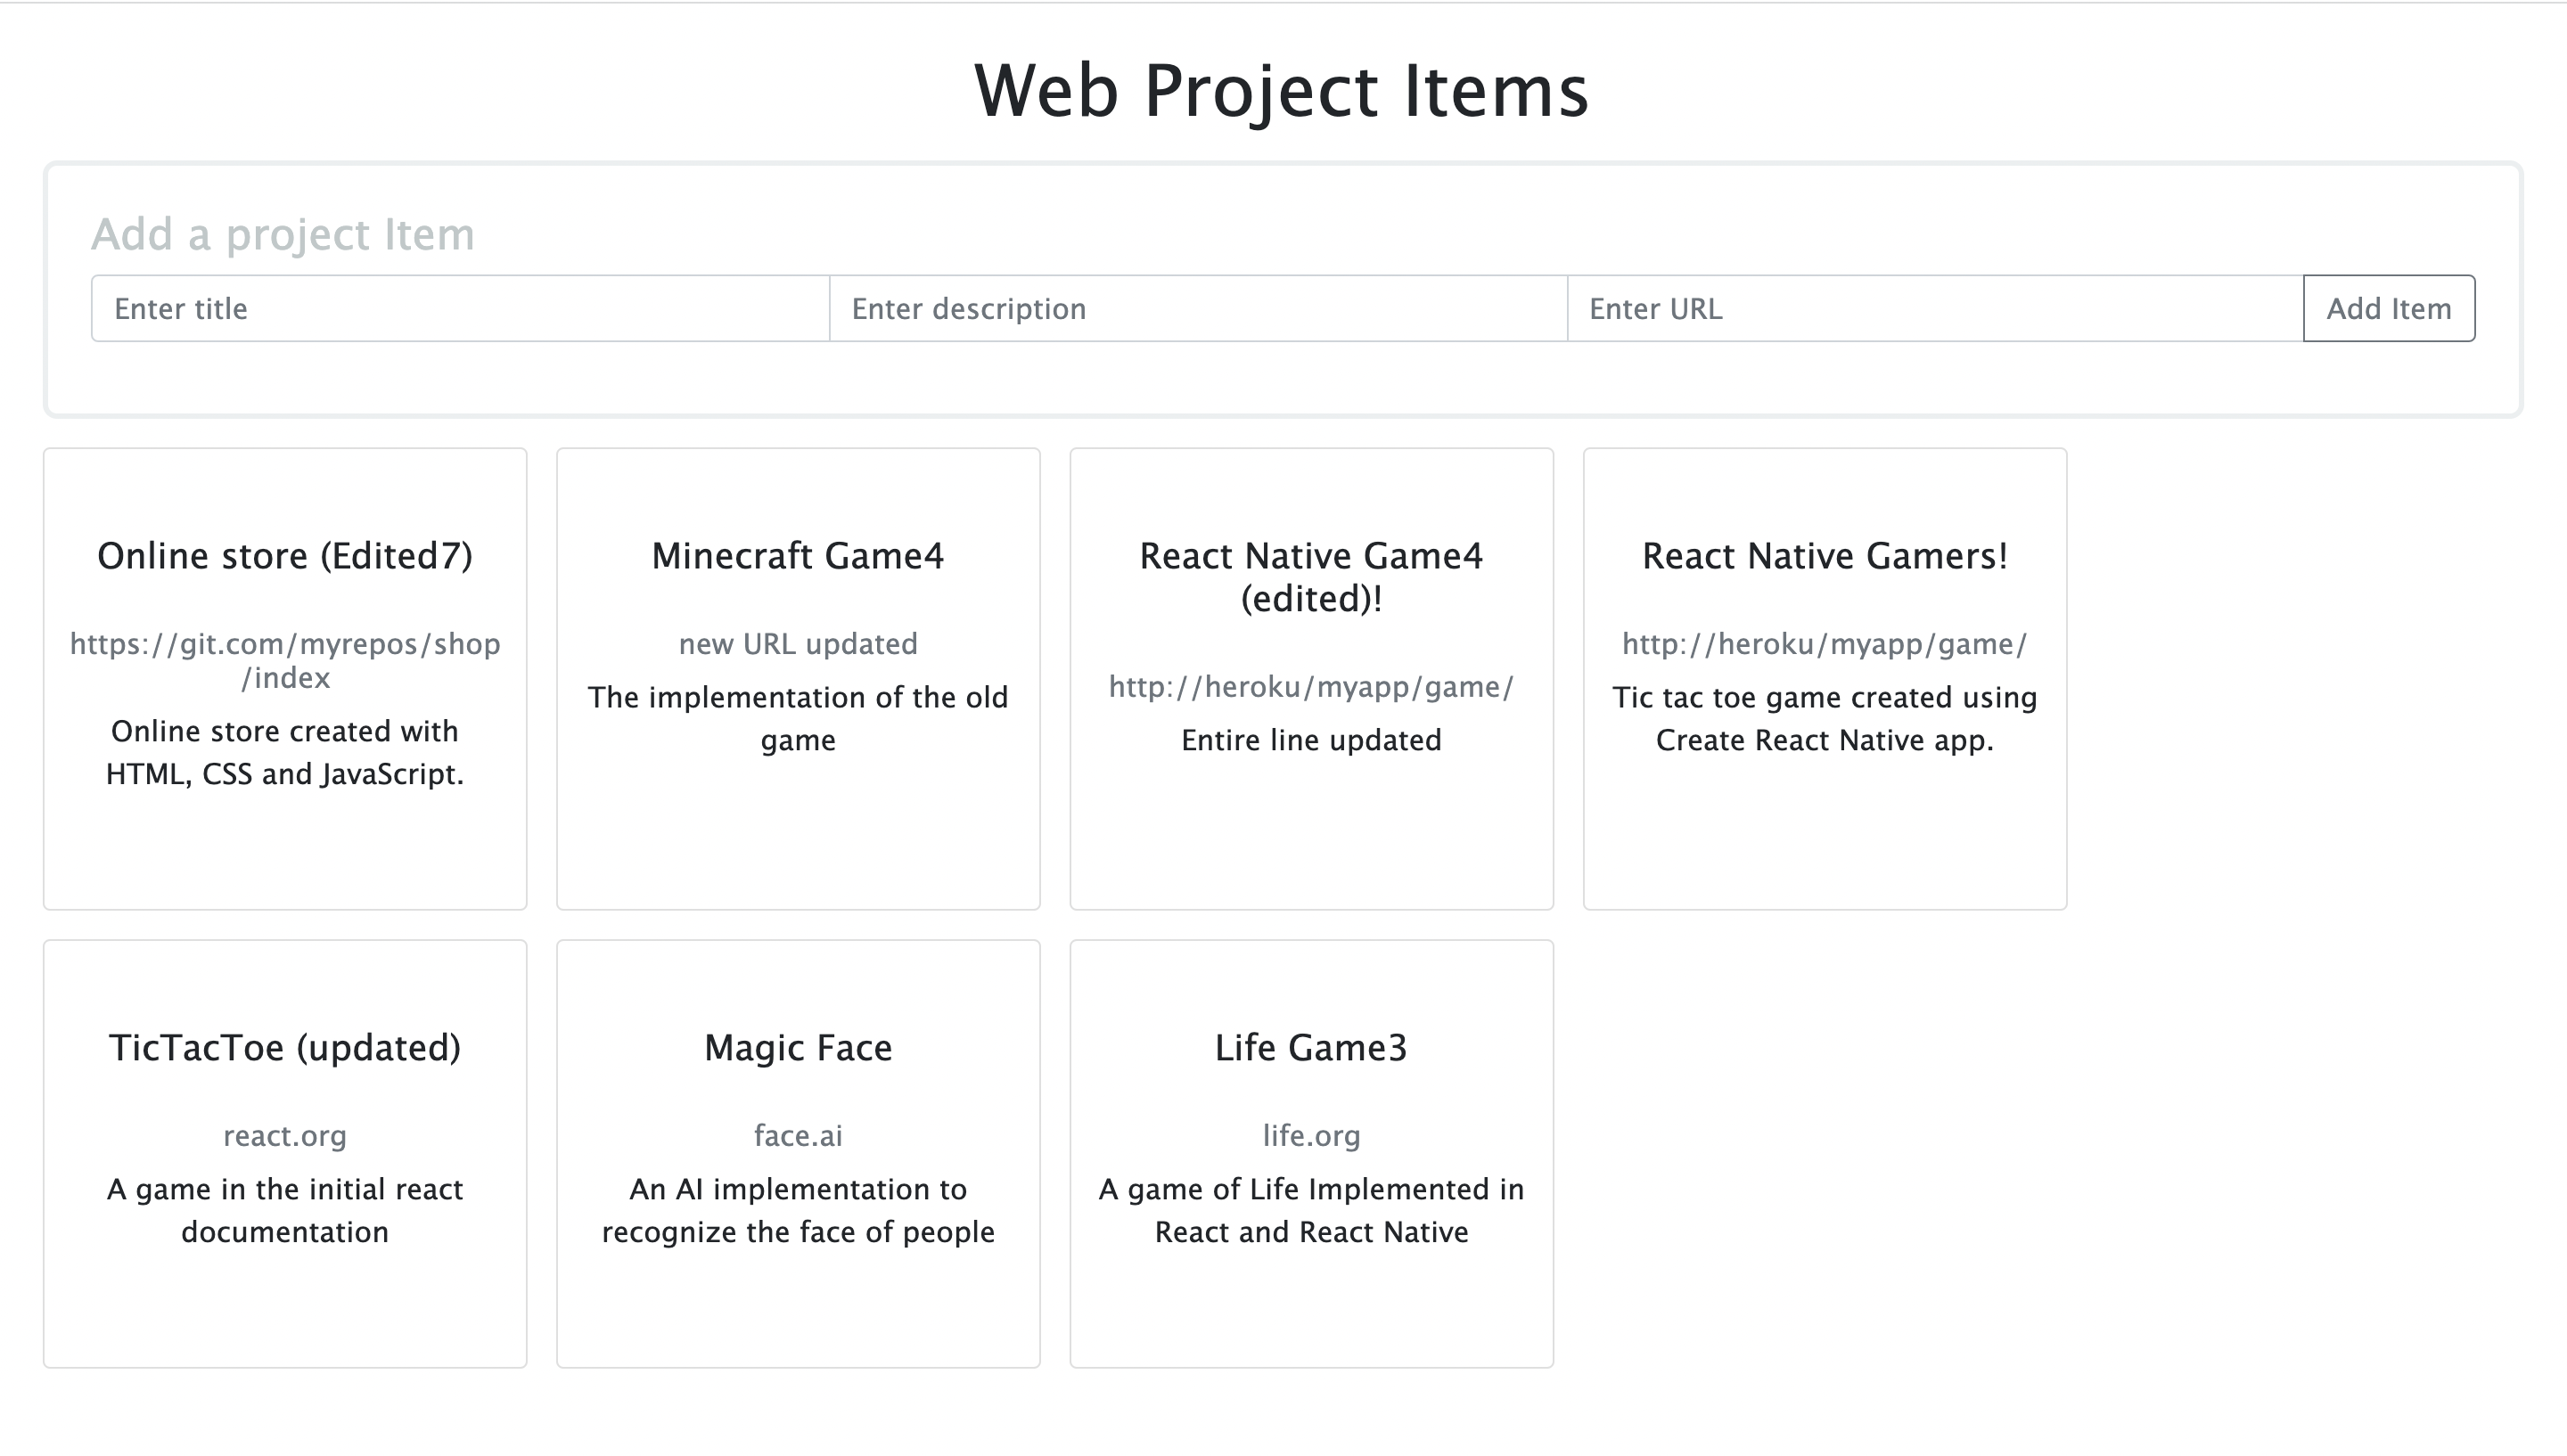2567x1456 pixels.
Task: Click the Magic Face card title
Action: 797,1048
